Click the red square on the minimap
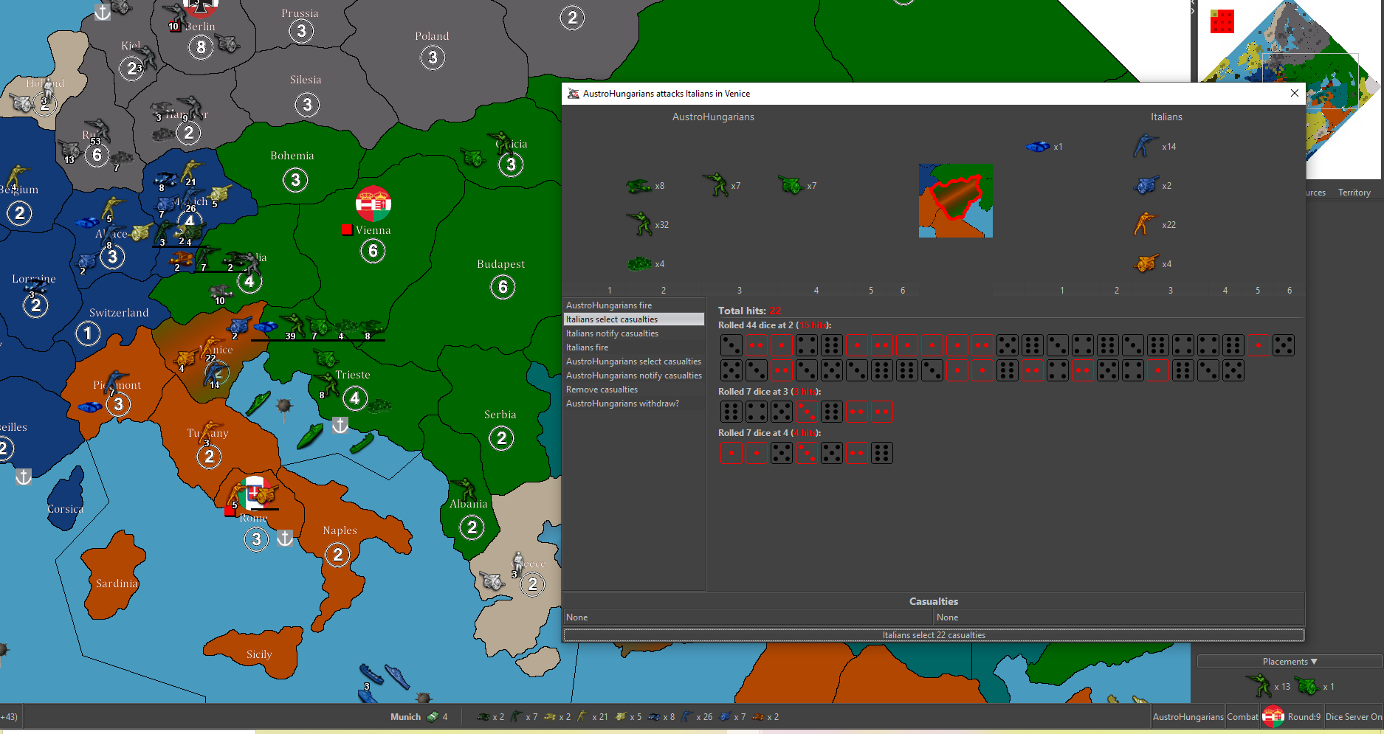The image size is (1384, 734). click(x=1222, y=21)
